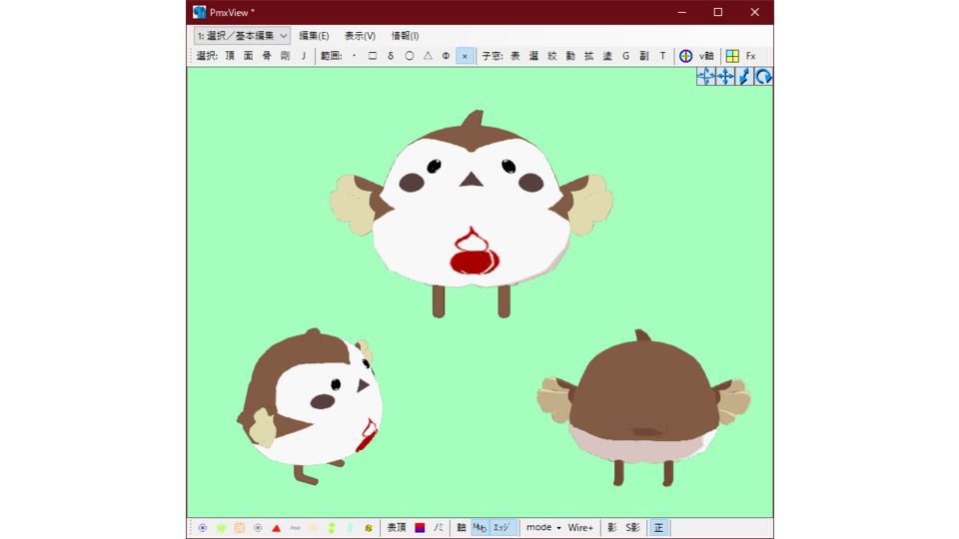Toggle bone selection 骨
Image resolution: width=959 pixels, height=539 pixels.
click(267, 56)
